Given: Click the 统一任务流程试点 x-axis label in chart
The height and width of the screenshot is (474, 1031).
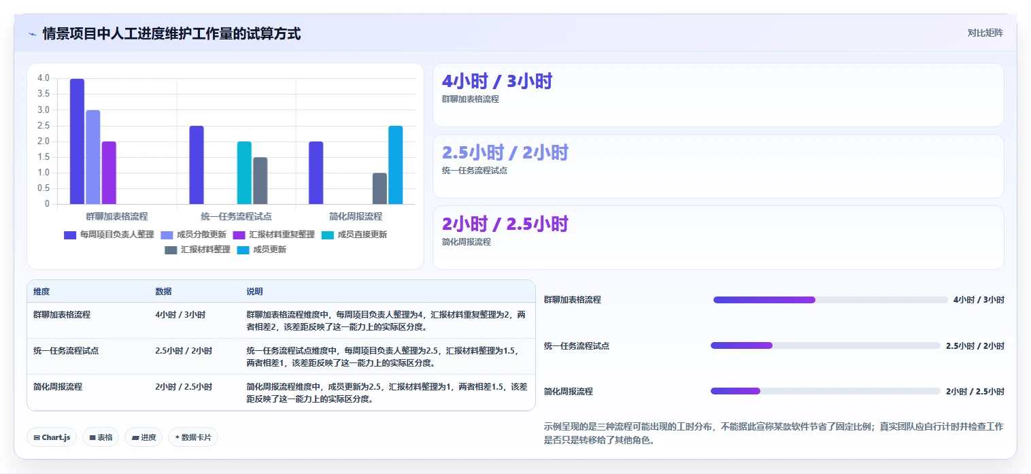Looking at the screenshot, I should pyautogui.click(x=236, y=216).
